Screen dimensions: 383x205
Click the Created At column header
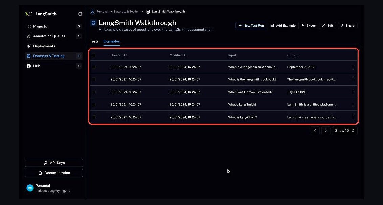(118, 55)
